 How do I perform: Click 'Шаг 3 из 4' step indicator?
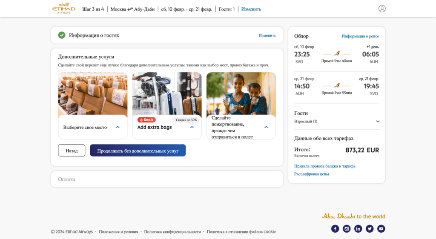pos(93,9)
